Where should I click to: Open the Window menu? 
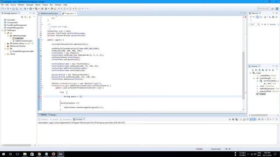(x=58, y=5)
